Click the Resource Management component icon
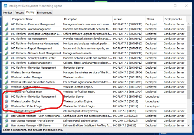The image size is (194, 135). tap(7, 24)
